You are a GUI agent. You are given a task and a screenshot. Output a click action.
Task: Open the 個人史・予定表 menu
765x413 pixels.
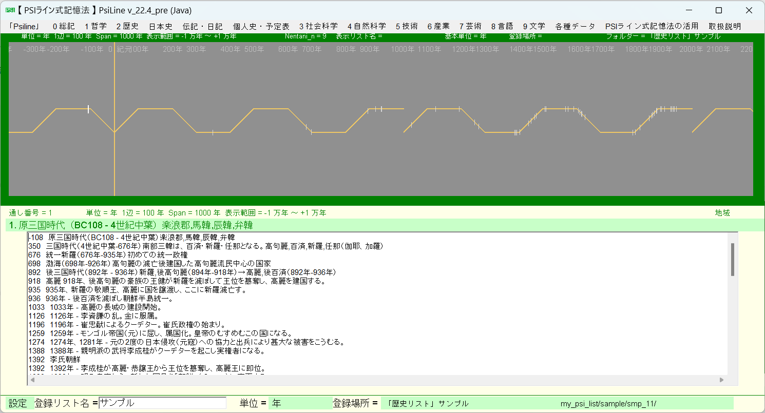point(261,26)
